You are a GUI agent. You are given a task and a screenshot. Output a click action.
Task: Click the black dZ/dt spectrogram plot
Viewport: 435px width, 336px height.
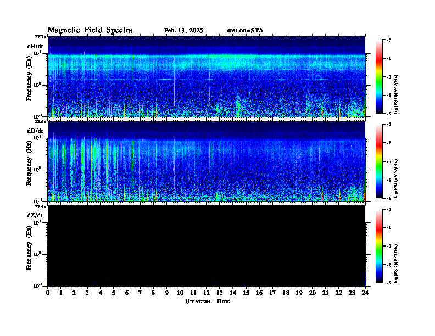(207, 245)
